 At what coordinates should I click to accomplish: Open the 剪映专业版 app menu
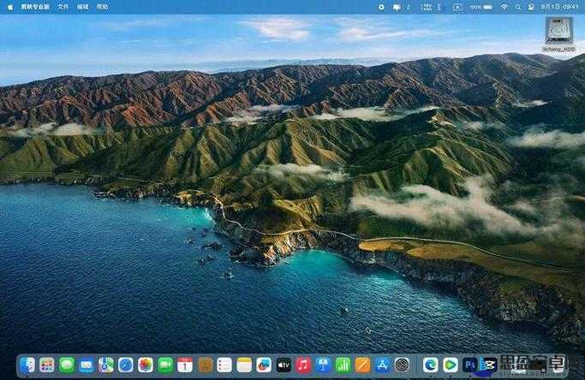click(x=35, y=7)
